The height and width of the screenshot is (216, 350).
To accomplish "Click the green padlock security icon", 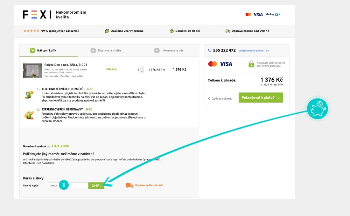I will click(251, 64).
